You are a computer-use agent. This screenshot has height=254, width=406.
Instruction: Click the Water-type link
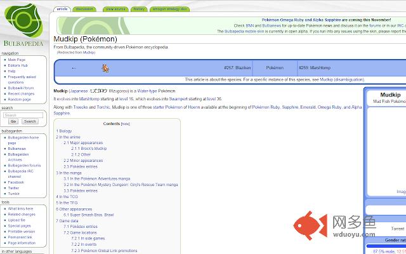tap(147, 91)
